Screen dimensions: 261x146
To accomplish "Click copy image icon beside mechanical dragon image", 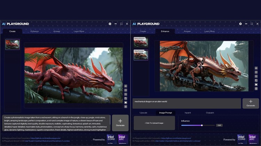I will pyautogui.click(x=256, y=81).
